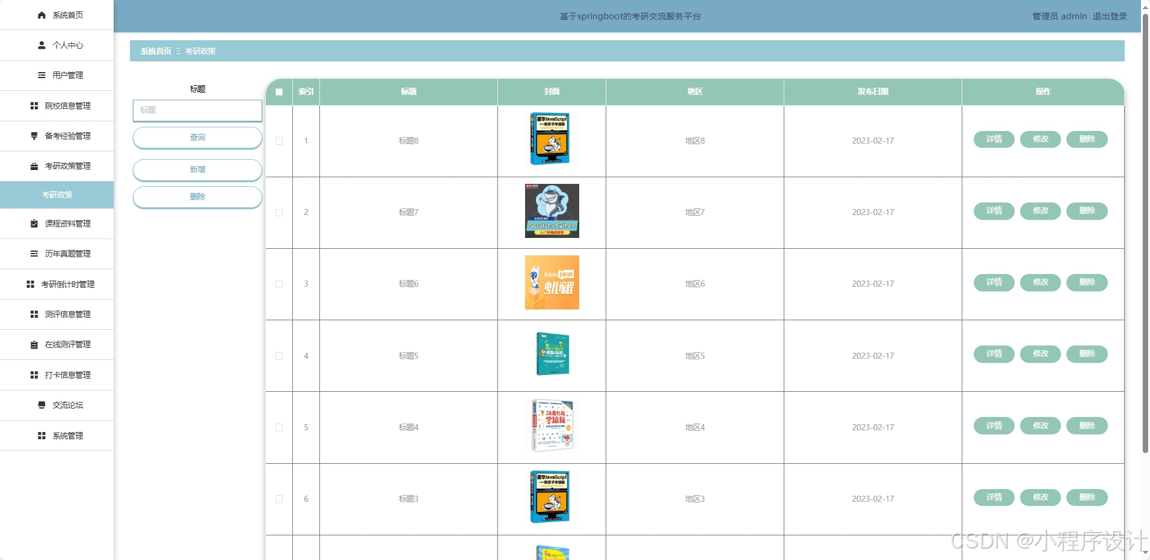The image size is (1150, 560).
Task: Click the 标题 search input field
Action: click(x=197, y=111)
